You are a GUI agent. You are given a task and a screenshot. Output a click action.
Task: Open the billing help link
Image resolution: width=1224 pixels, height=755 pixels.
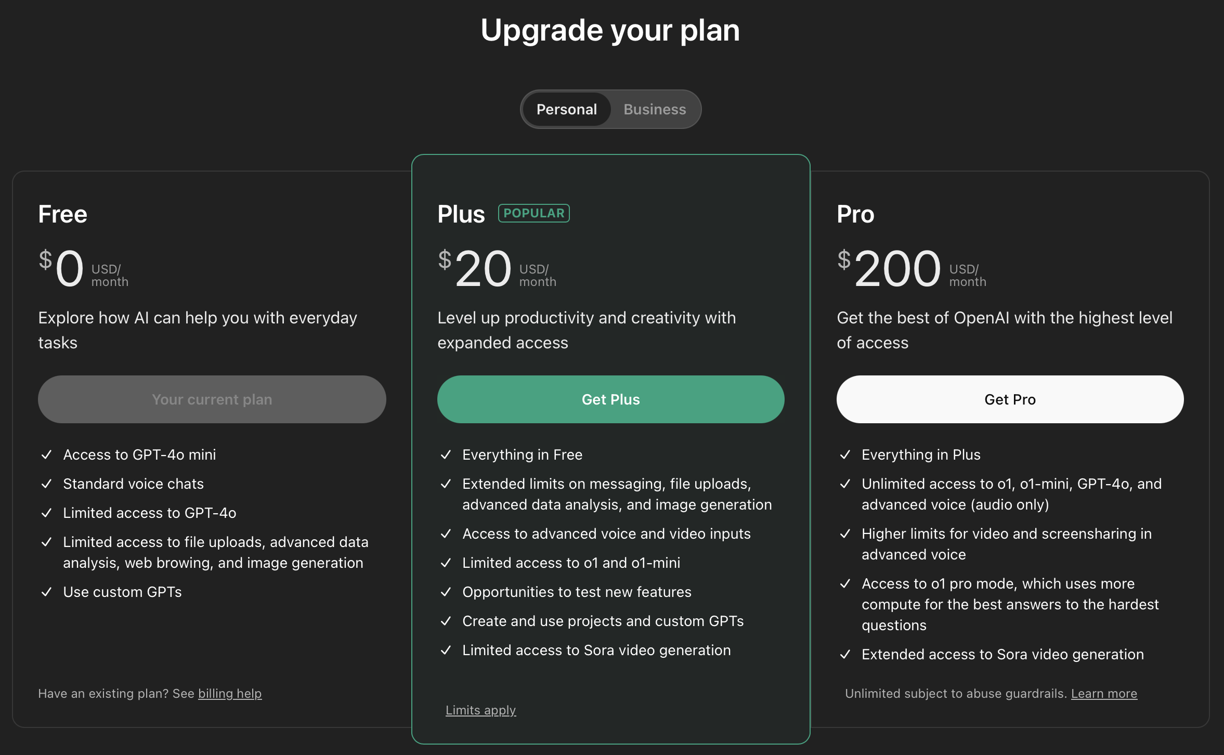pos(230,694)
